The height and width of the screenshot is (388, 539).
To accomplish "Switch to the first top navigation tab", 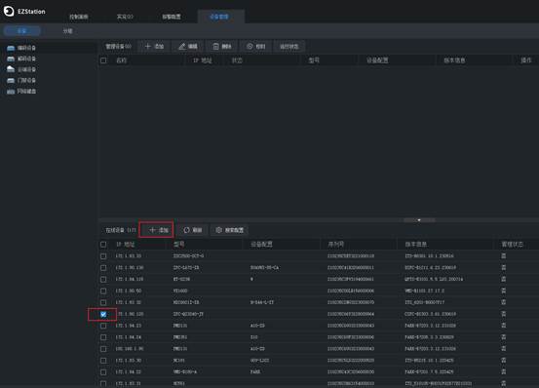I will tap(79, 17).
